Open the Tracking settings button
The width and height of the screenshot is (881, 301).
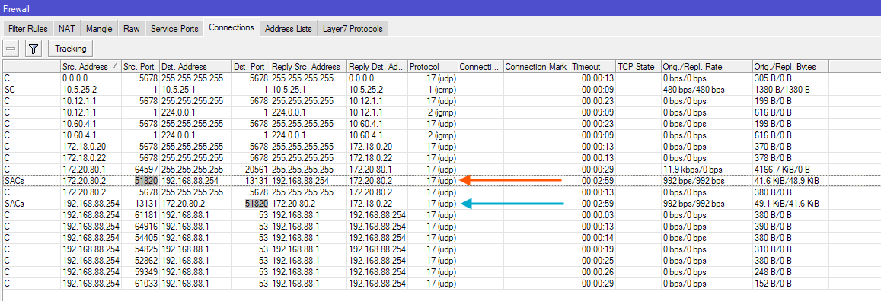click(70, 49)
